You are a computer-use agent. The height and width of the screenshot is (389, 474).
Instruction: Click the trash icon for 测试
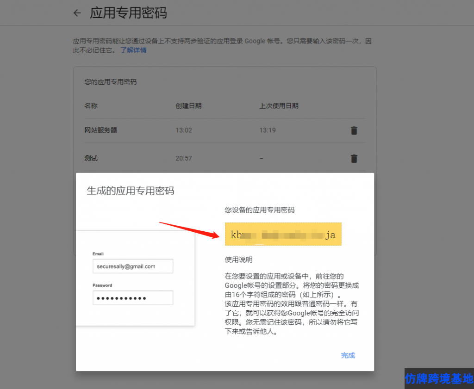pos(354,159)
